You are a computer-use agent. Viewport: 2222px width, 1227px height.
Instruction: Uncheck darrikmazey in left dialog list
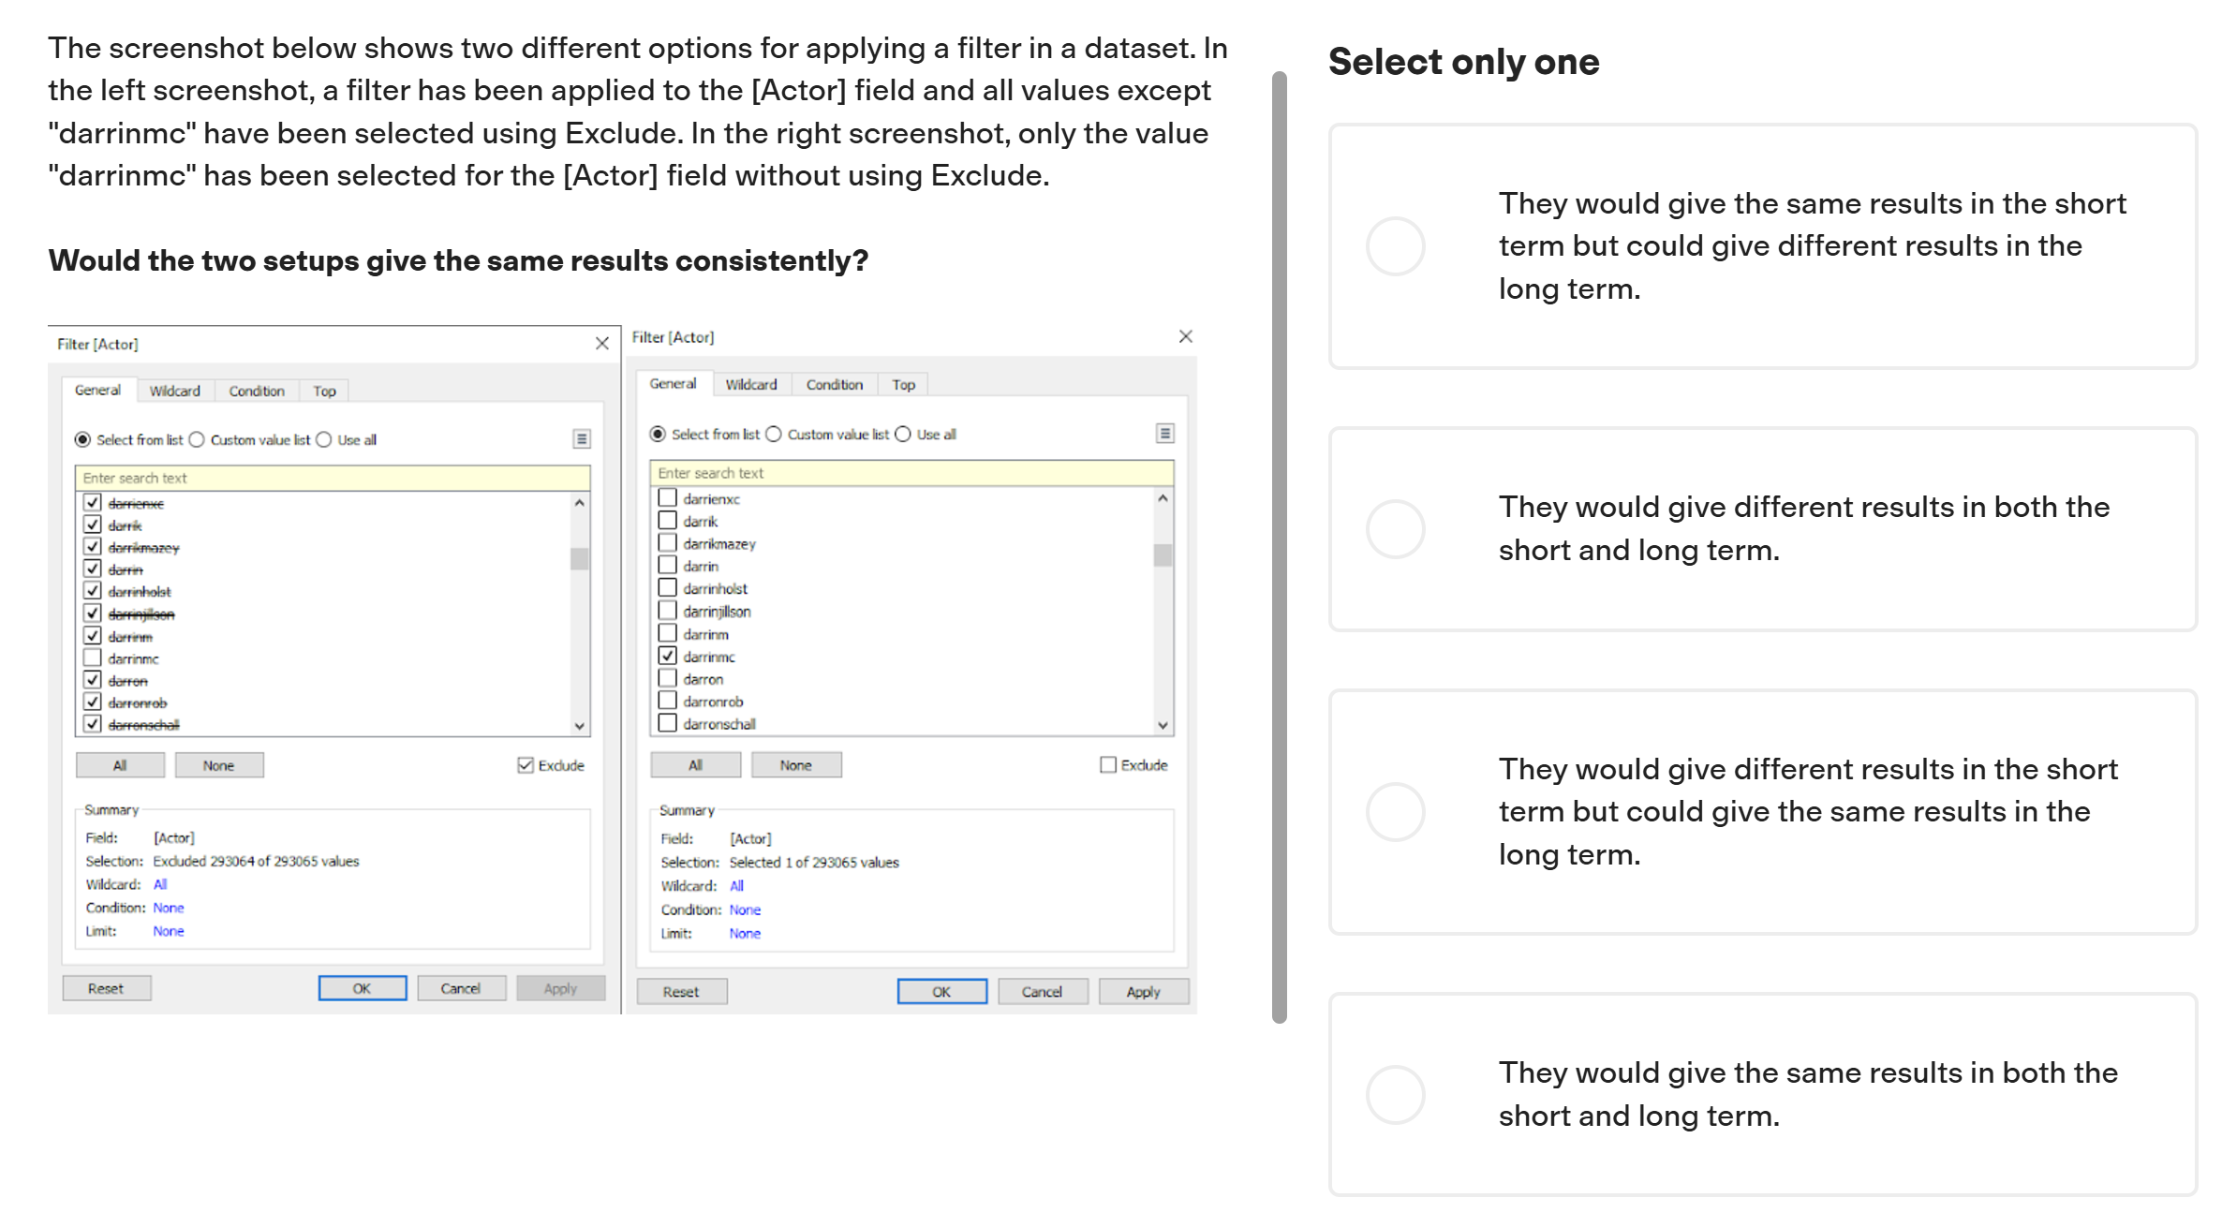[93, 546]
